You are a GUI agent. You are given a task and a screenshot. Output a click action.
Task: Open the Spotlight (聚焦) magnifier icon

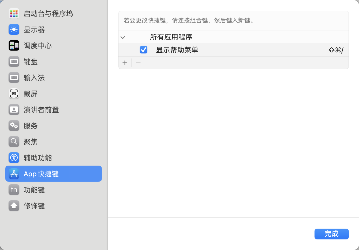(x=14, y=142)
